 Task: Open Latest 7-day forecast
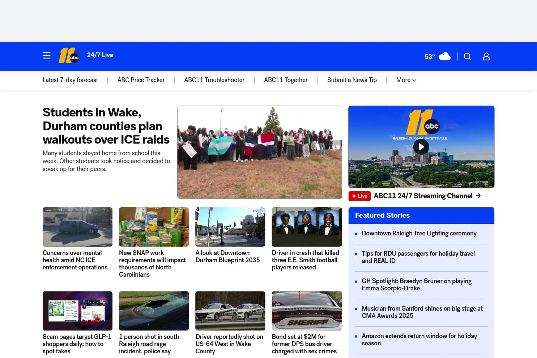point(70,80)
